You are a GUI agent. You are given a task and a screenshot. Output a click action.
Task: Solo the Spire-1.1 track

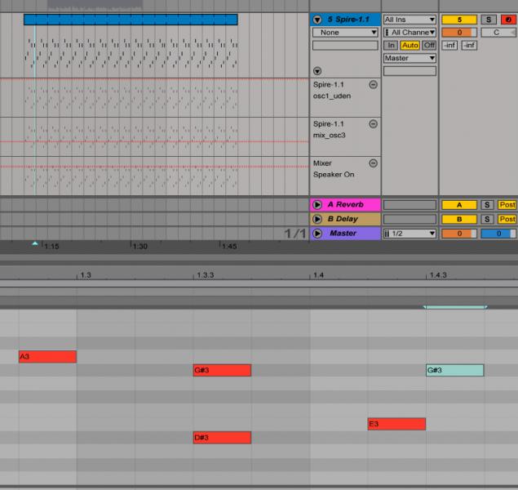[x=489, y=20]
